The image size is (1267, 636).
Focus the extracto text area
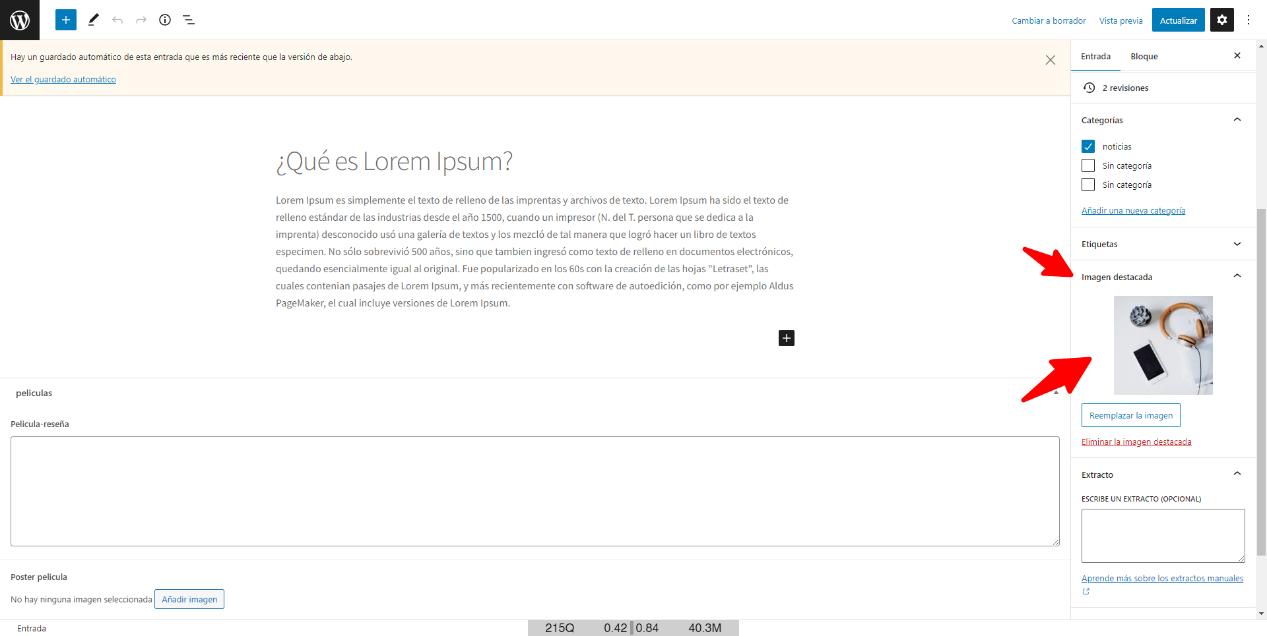(1163, 536)
